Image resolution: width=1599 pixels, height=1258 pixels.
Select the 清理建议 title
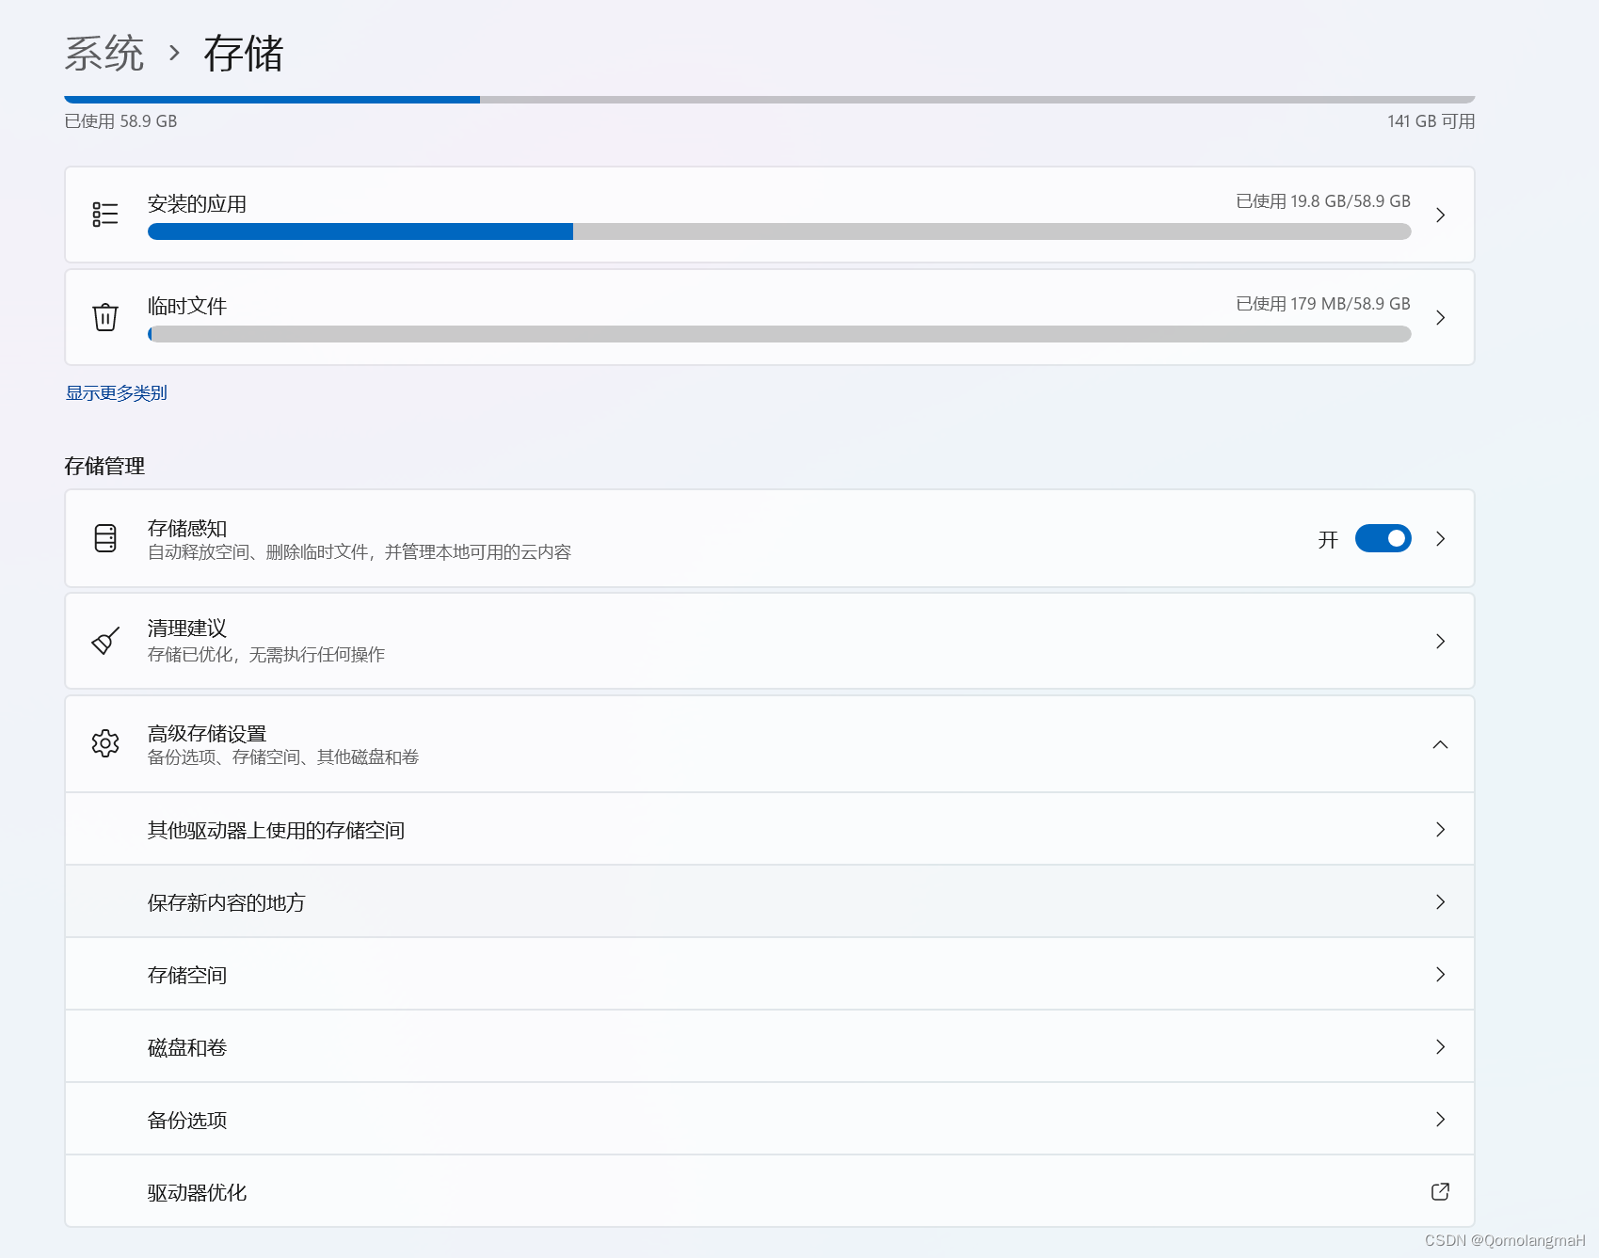pos(187,628)
